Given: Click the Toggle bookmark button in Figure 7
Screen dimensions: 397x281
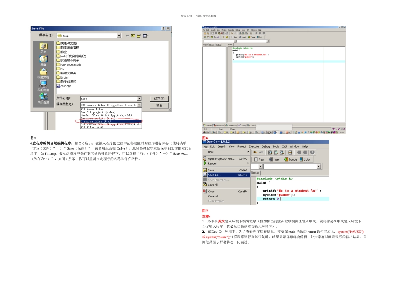Looking at the screenshot, I should point(291,159).
